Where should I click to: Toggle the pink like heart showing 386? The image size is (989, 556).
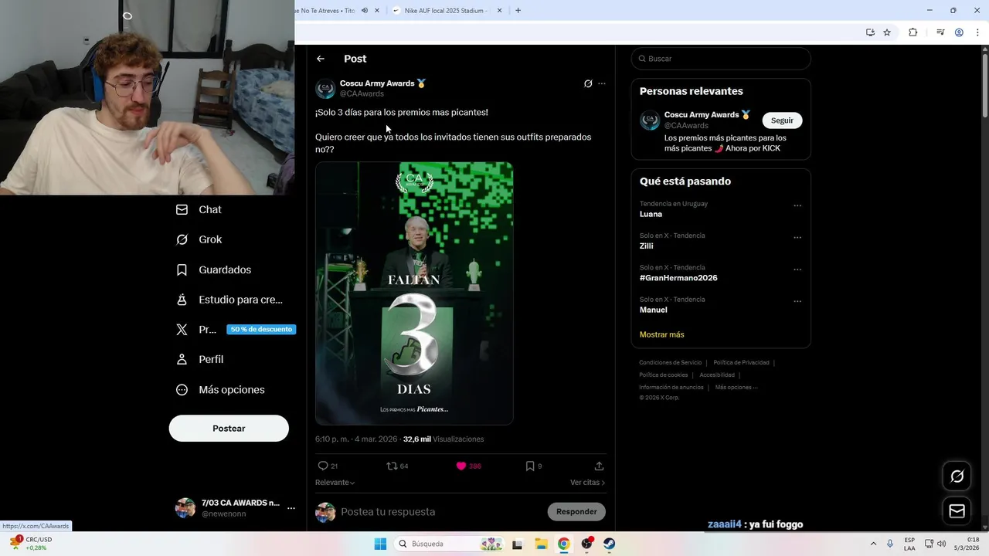point(461,466)
